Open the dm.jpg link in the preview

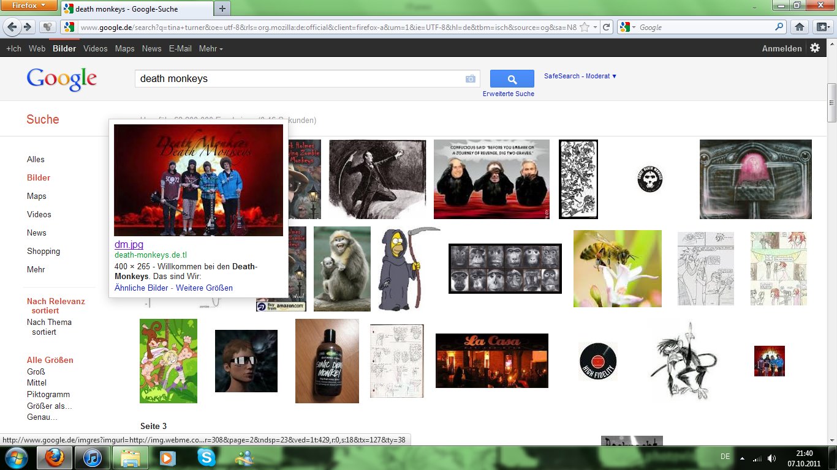click(129, 244)
